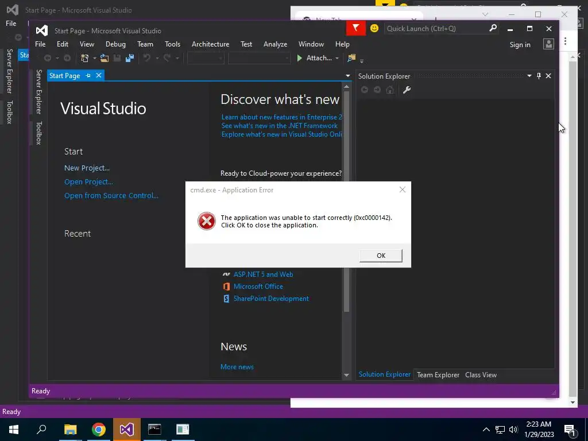Click the Redo toolbar icon
The height and width of the screenshot is (441, 588).
[167, 58]
